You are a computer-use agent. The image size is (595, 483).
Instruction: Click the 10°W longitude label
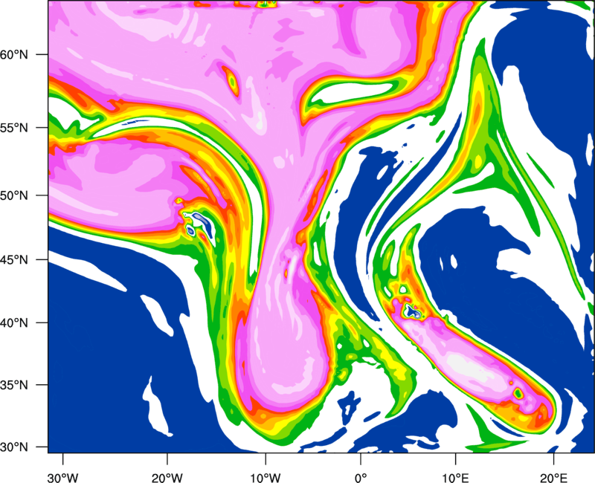tap(266, 478)
